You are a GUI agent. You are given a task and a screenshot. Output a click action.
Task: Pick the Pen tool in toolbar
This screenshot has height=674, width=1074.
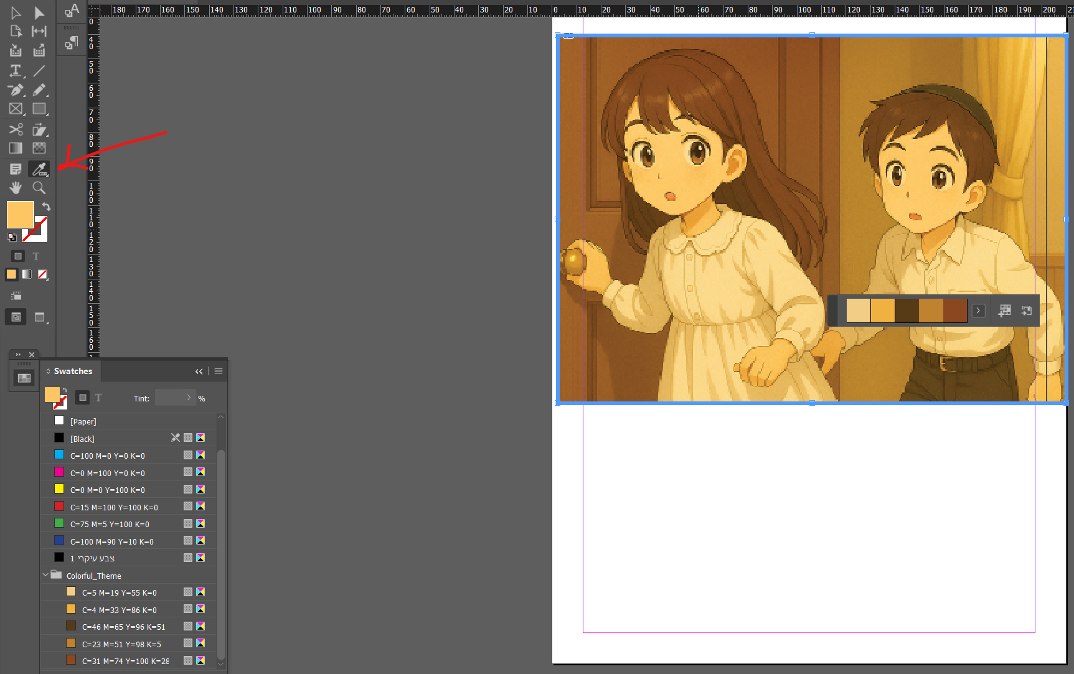(x=16, y=90)
